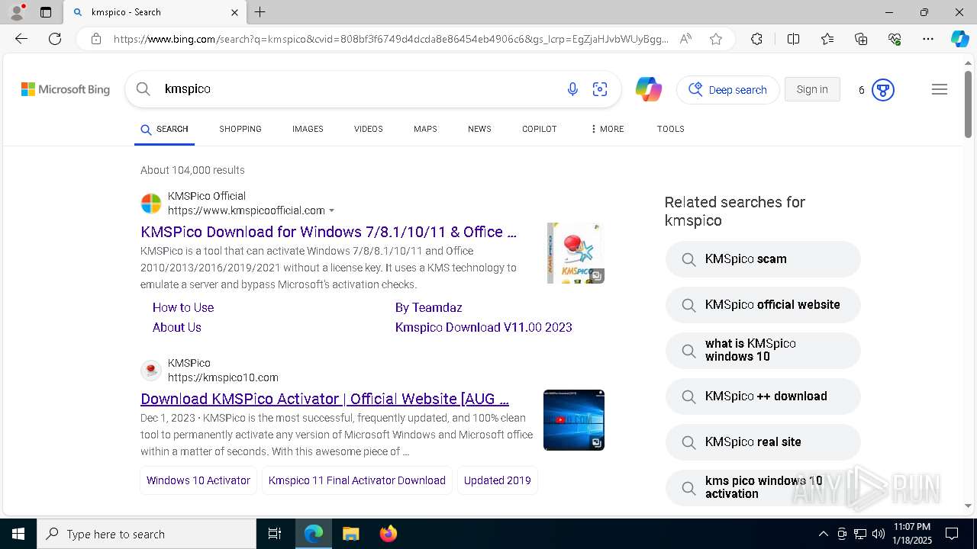
Task: Click the Edge profile avatar icon
Action: pyautogui.click(x=16, y=12)
